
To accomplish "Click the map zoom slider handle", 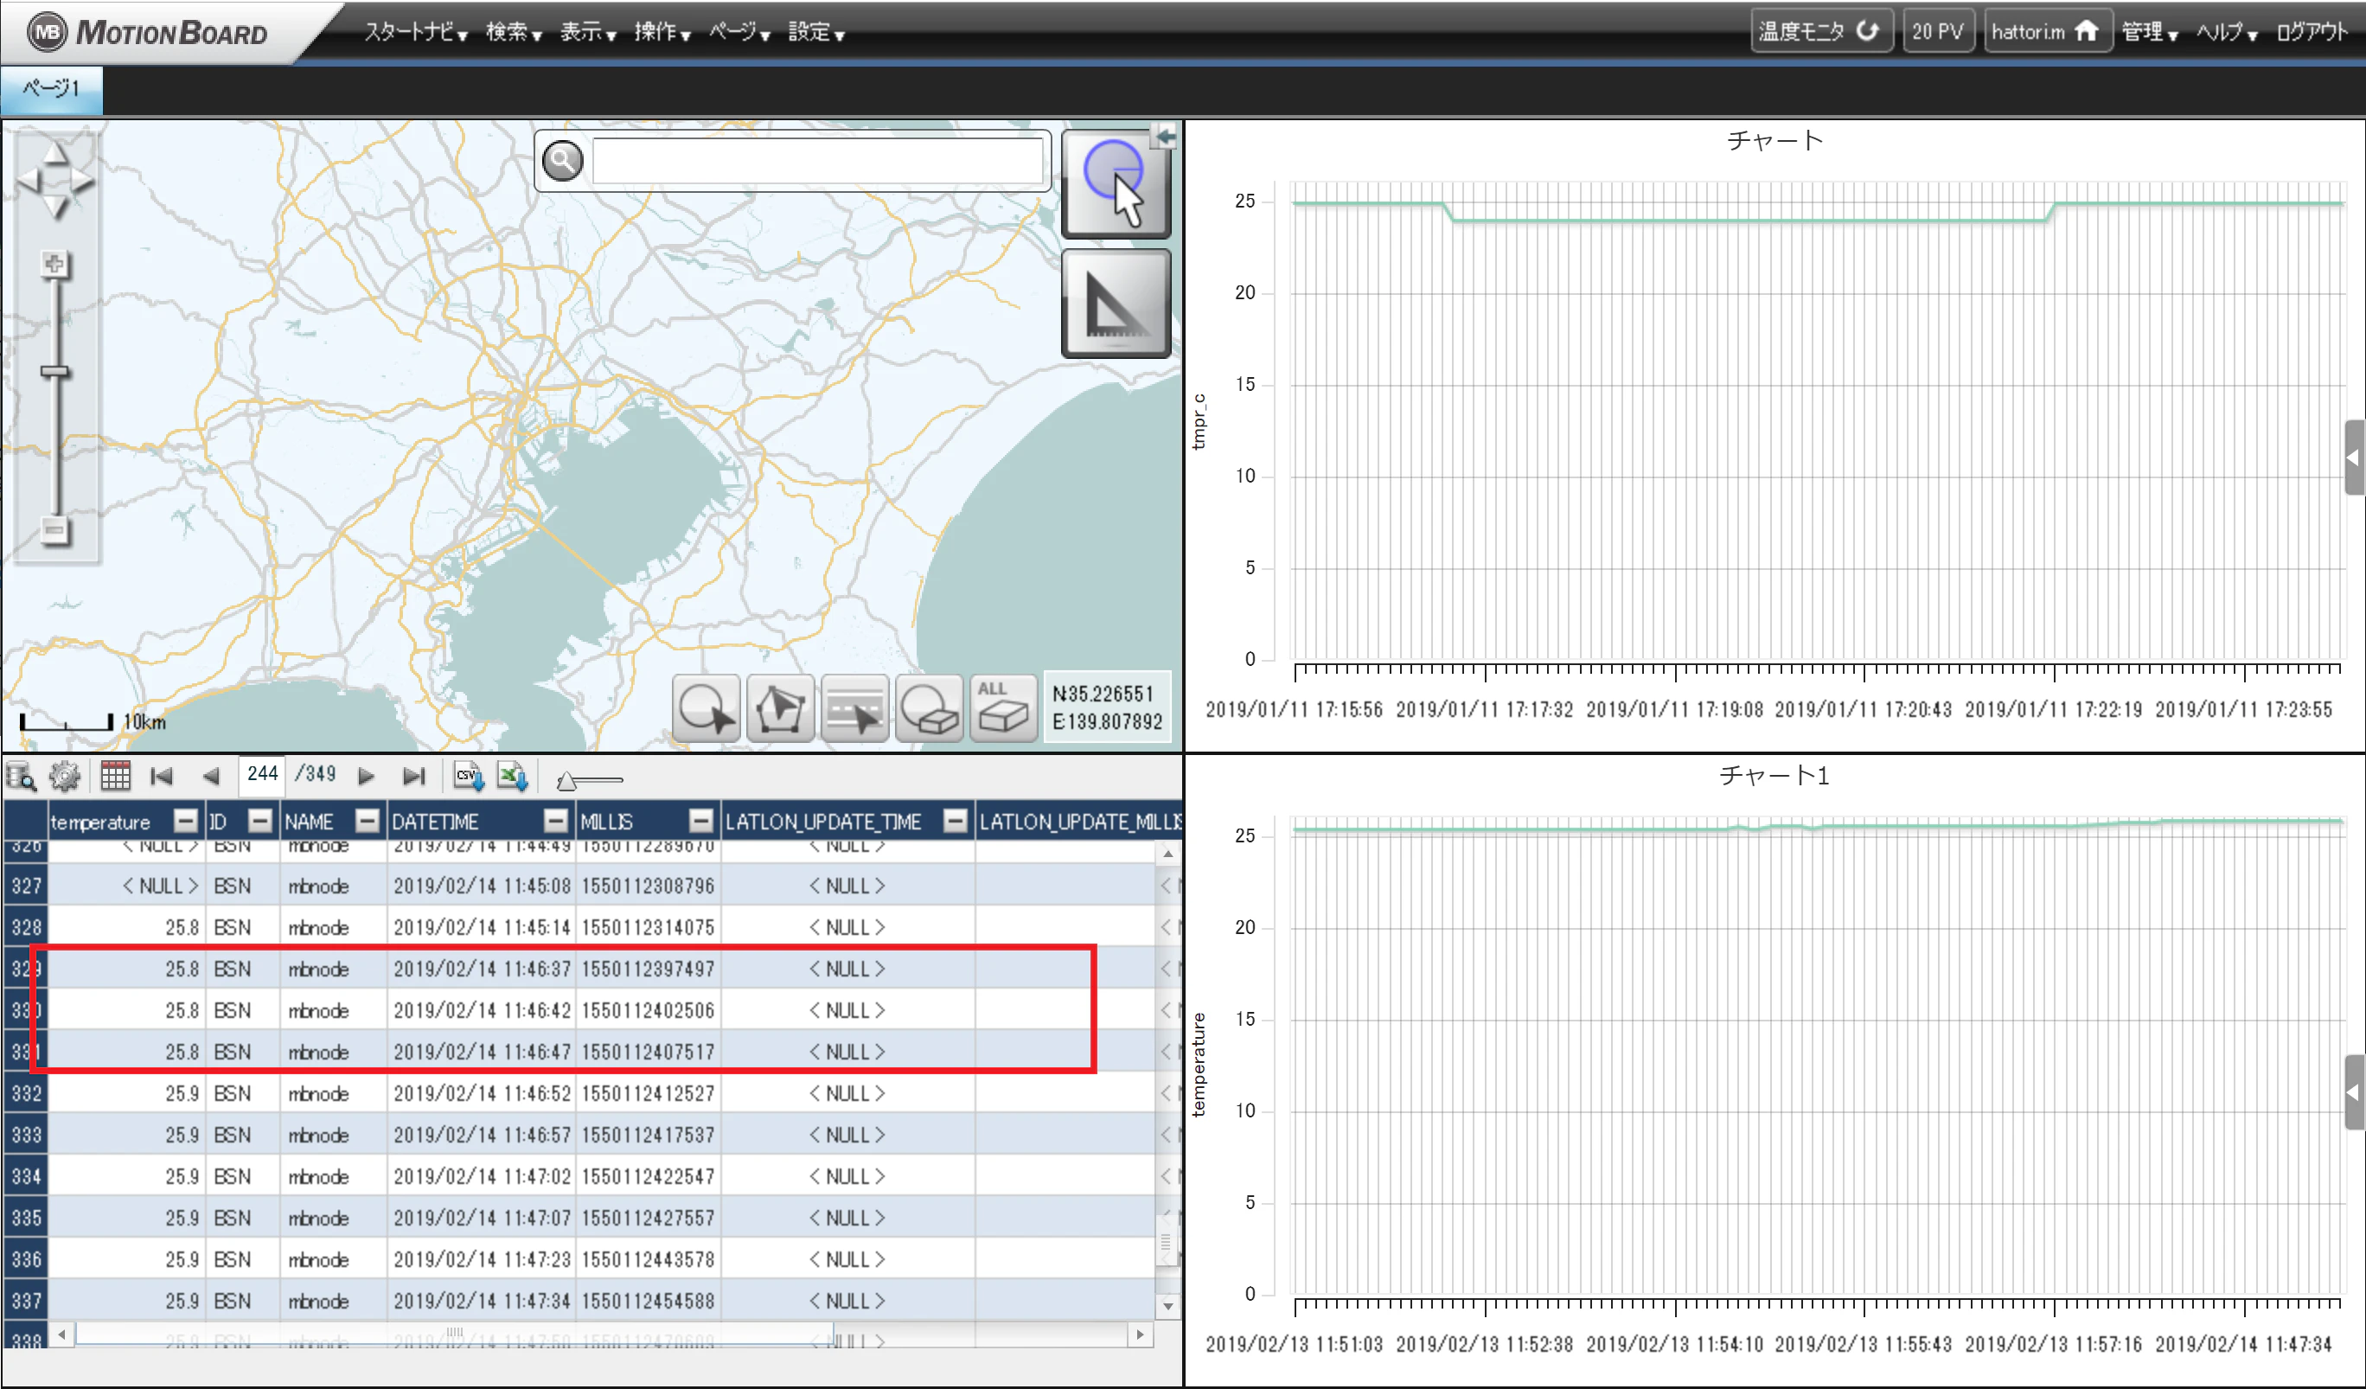I will click(x=54, y=372).
